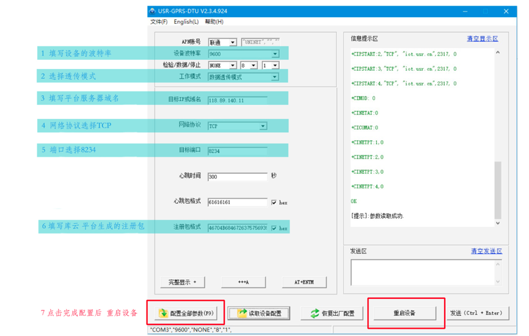Click the 读取设备配置 folder icon button

[260, 313]
